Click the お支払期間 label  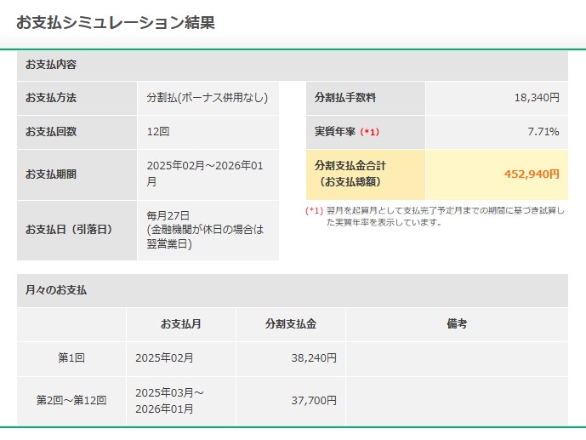click(x=51, y=174)
